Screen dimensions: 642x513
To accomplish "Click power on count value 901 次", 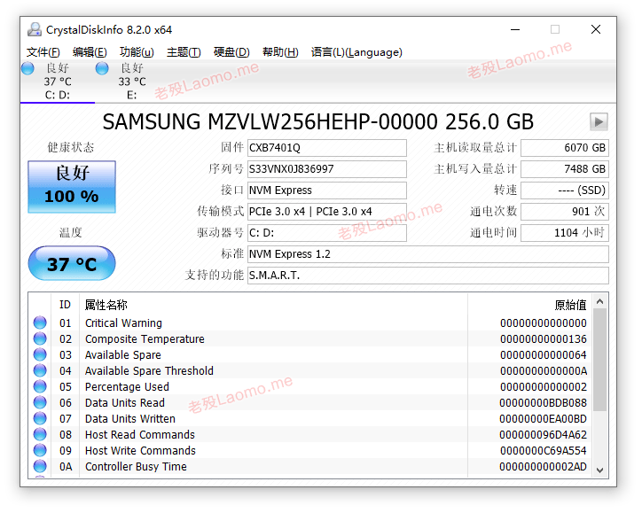I will pyautogui.click(x=565, y=212).
